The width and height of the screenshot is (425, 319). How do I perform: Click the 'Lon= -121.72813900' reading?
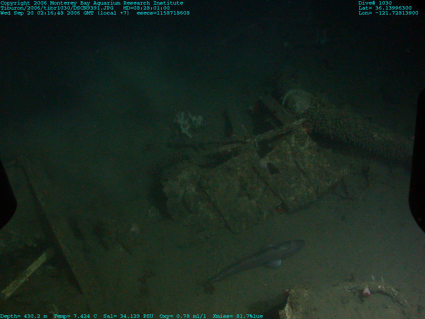coord(388,13)
